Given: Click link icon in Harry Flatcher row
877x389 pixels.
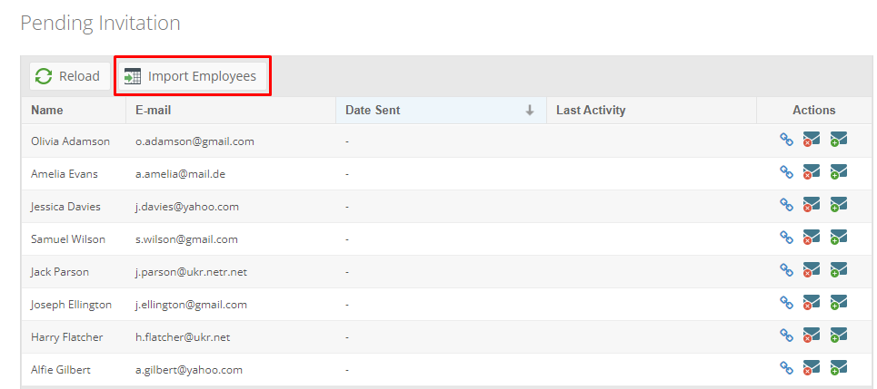Looking at the screenshot, I should click(x=786, y=335).
